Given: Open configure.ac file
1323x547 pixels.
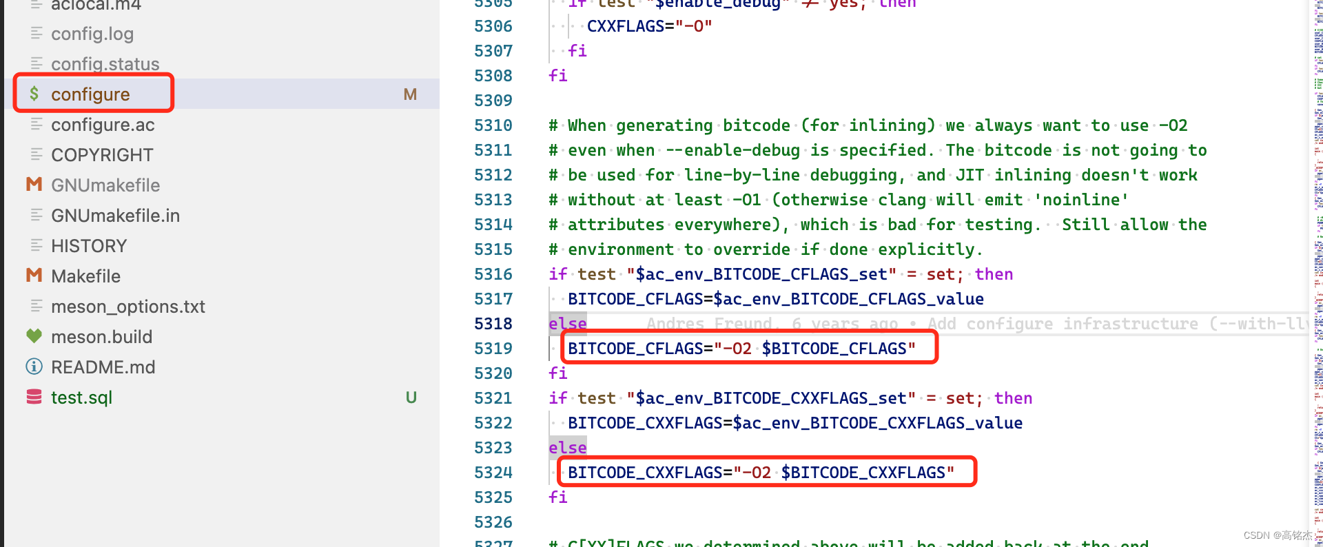Looking at the screenshot, I should tap(103, 125).
